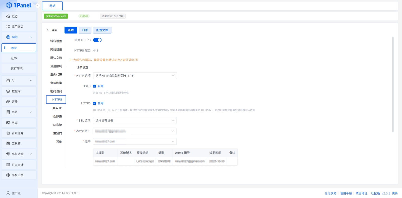The image size is (402, 198).
Task: Open the 使用手册 user manual link
Action: pos(346,193)
